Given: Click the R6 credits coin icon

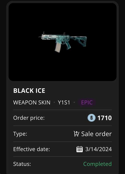Looking at the screenshot, I should point(91,118).
